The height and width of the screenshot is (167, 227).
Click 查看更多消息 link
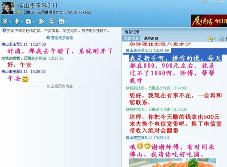(62, 38)
